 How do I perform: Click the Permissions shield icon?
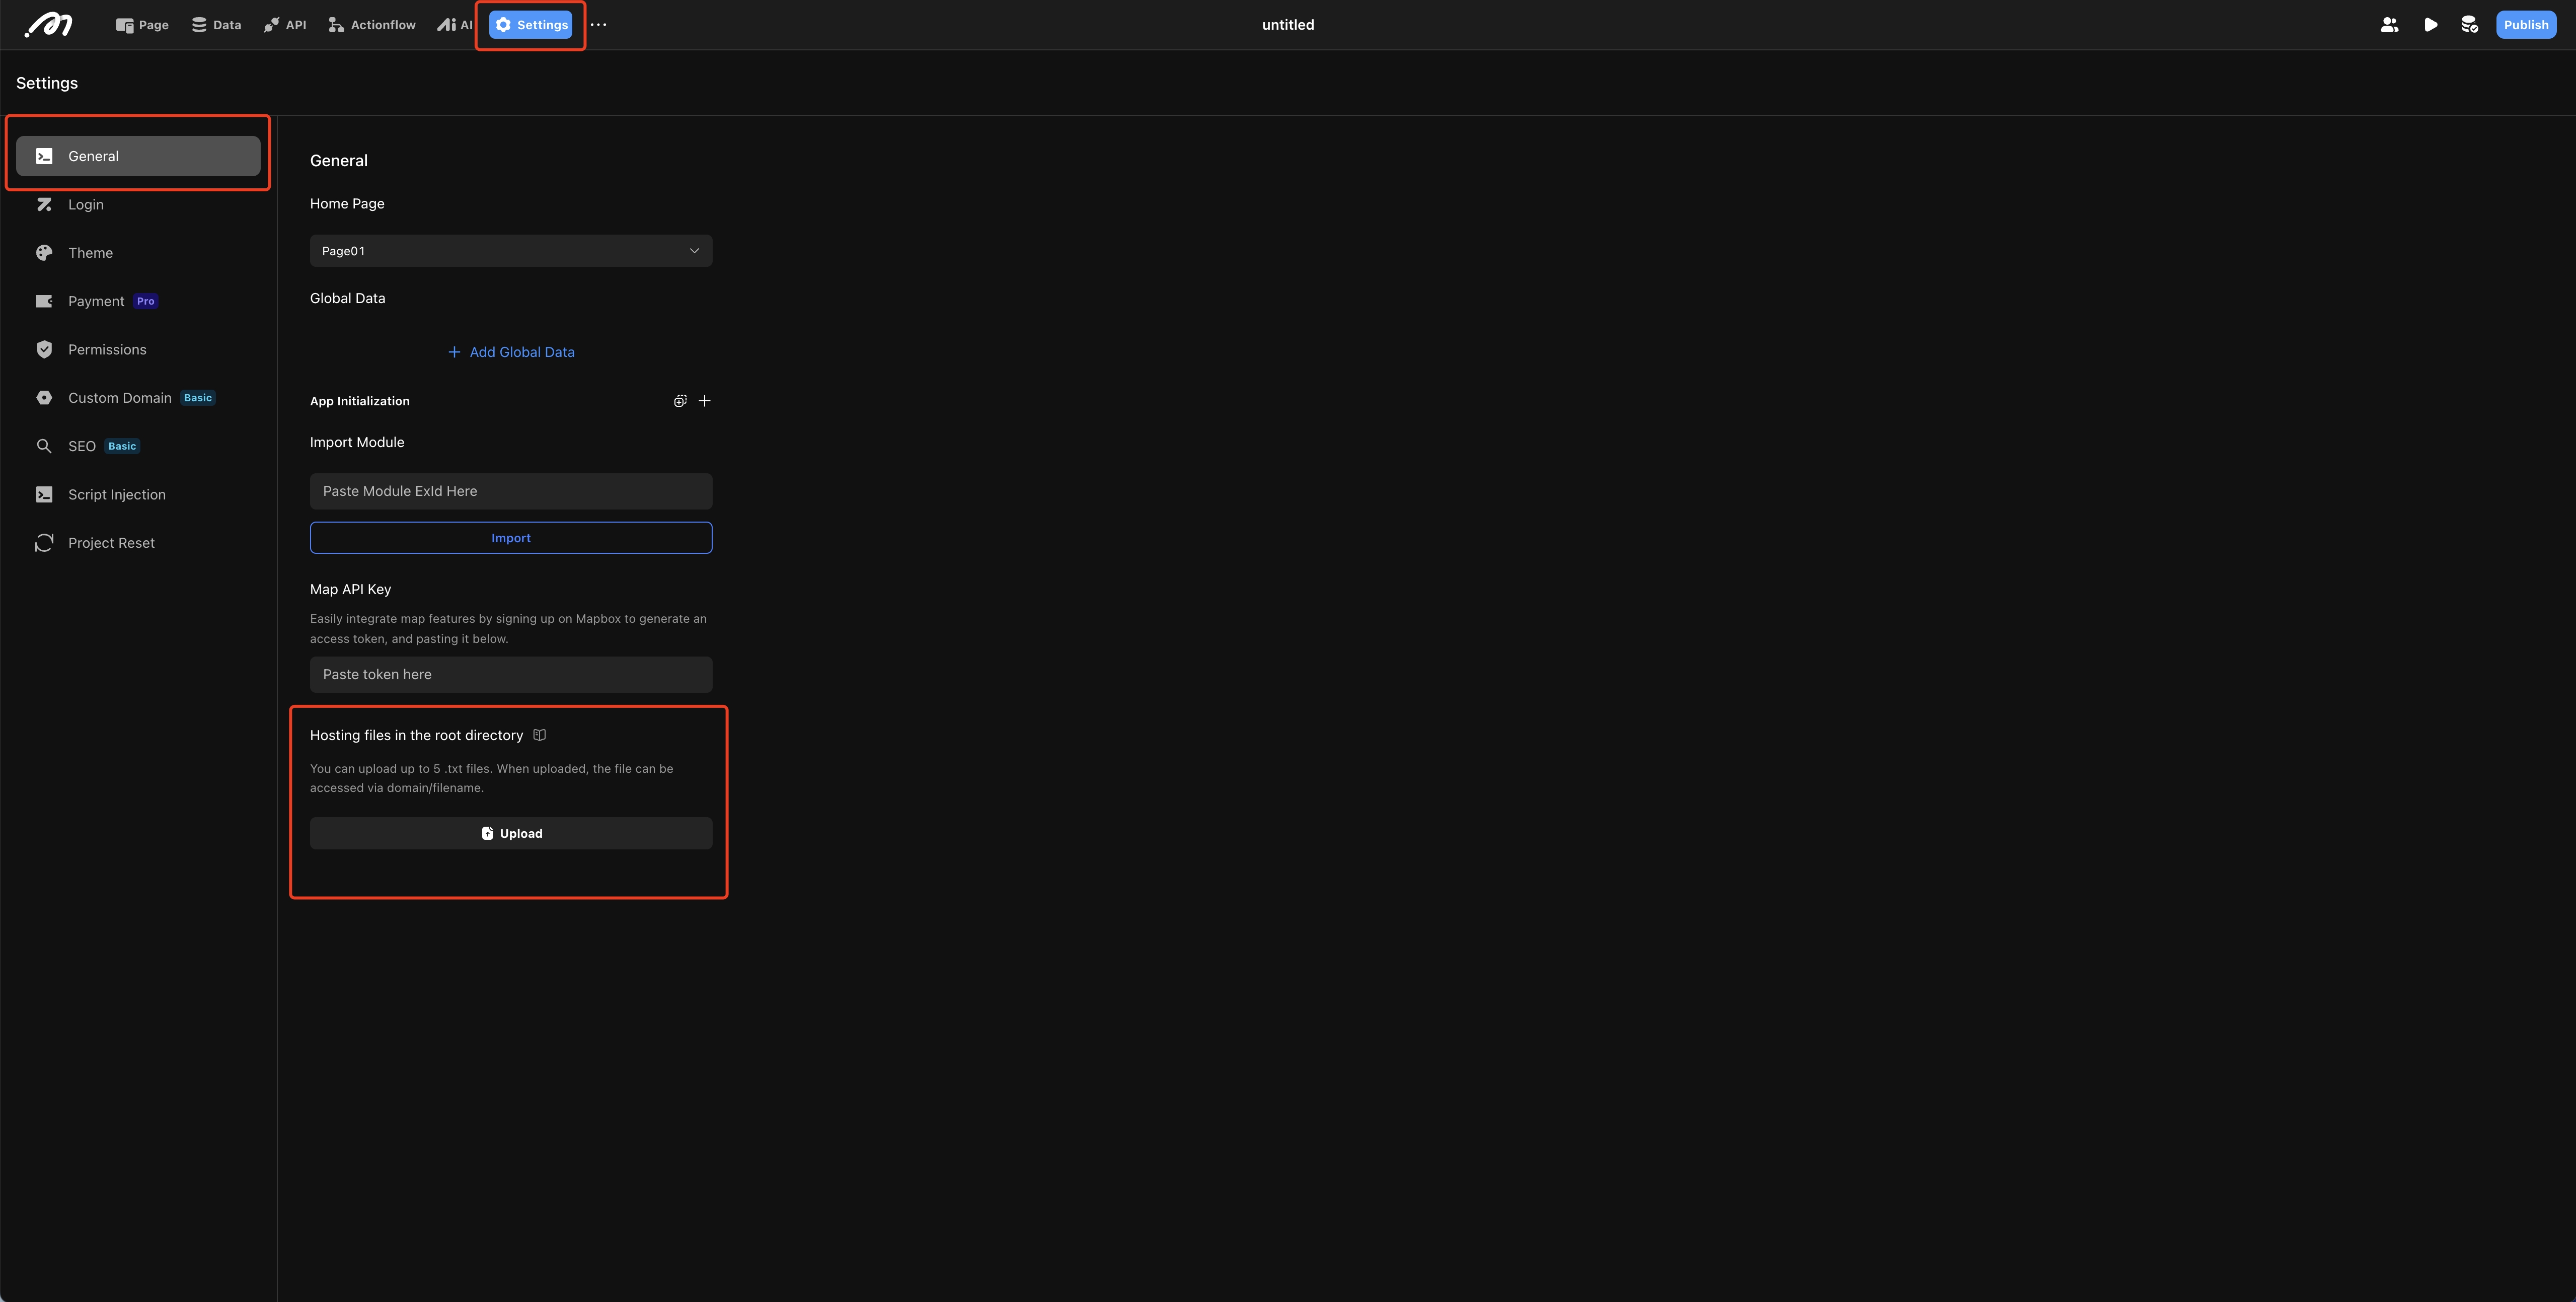[x=44, y=349]
